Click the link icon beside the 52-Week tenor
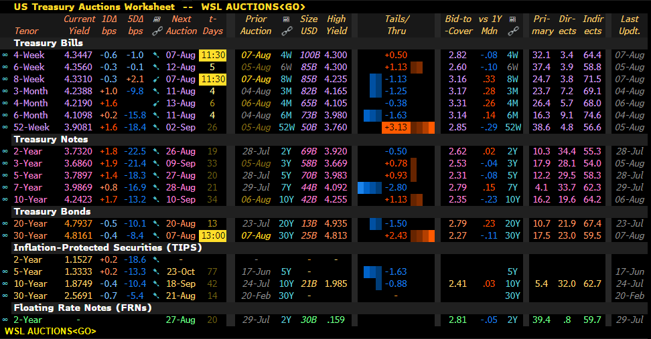This screenshot has height=339, width=651. (5, 127)
